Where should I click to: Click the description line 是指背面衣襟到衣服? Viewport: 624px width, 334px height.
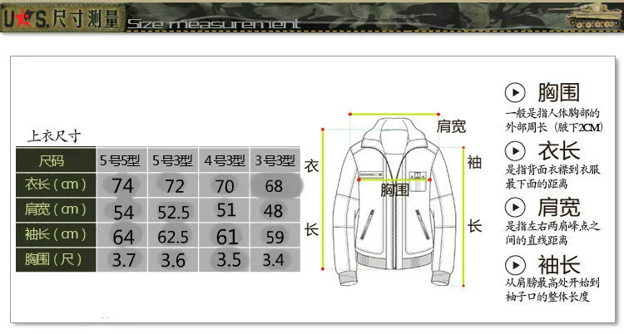point(552,169)
